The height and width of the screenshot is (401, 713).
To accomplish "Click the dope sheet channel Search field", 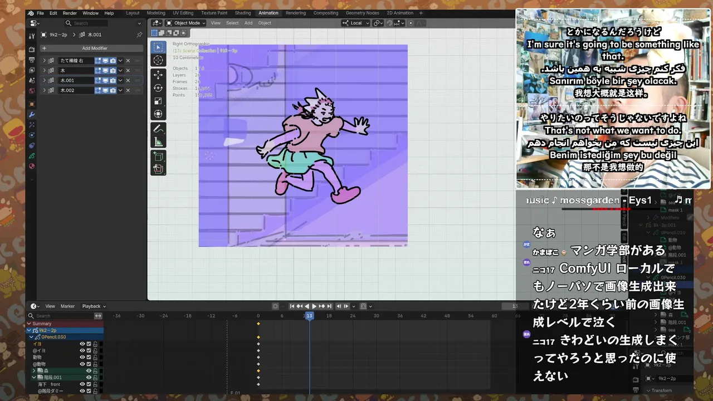I will tap(61, 316).
